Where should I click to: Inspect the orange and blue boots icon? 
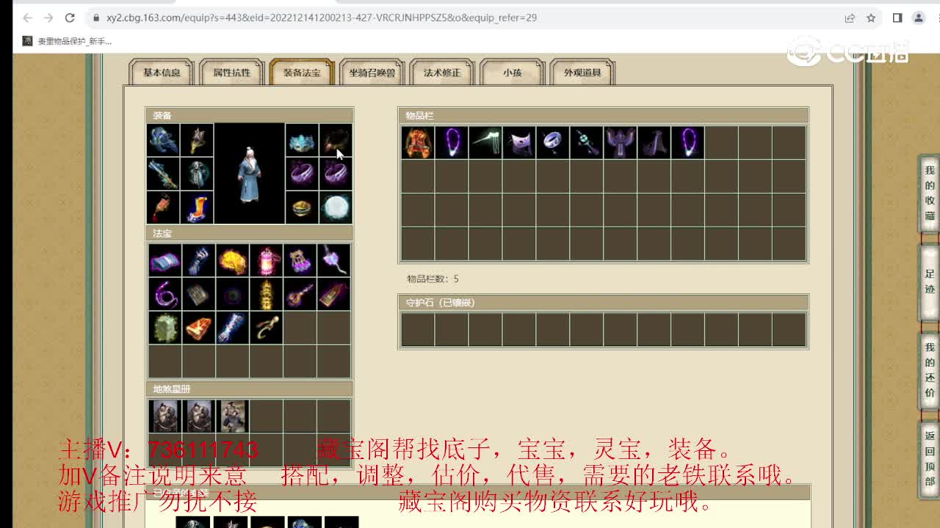pos(197,208)
